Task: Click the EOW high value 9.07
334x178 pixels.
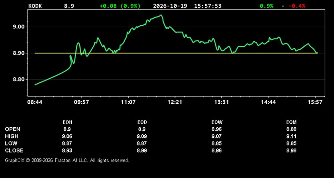Action: point(217,136)
